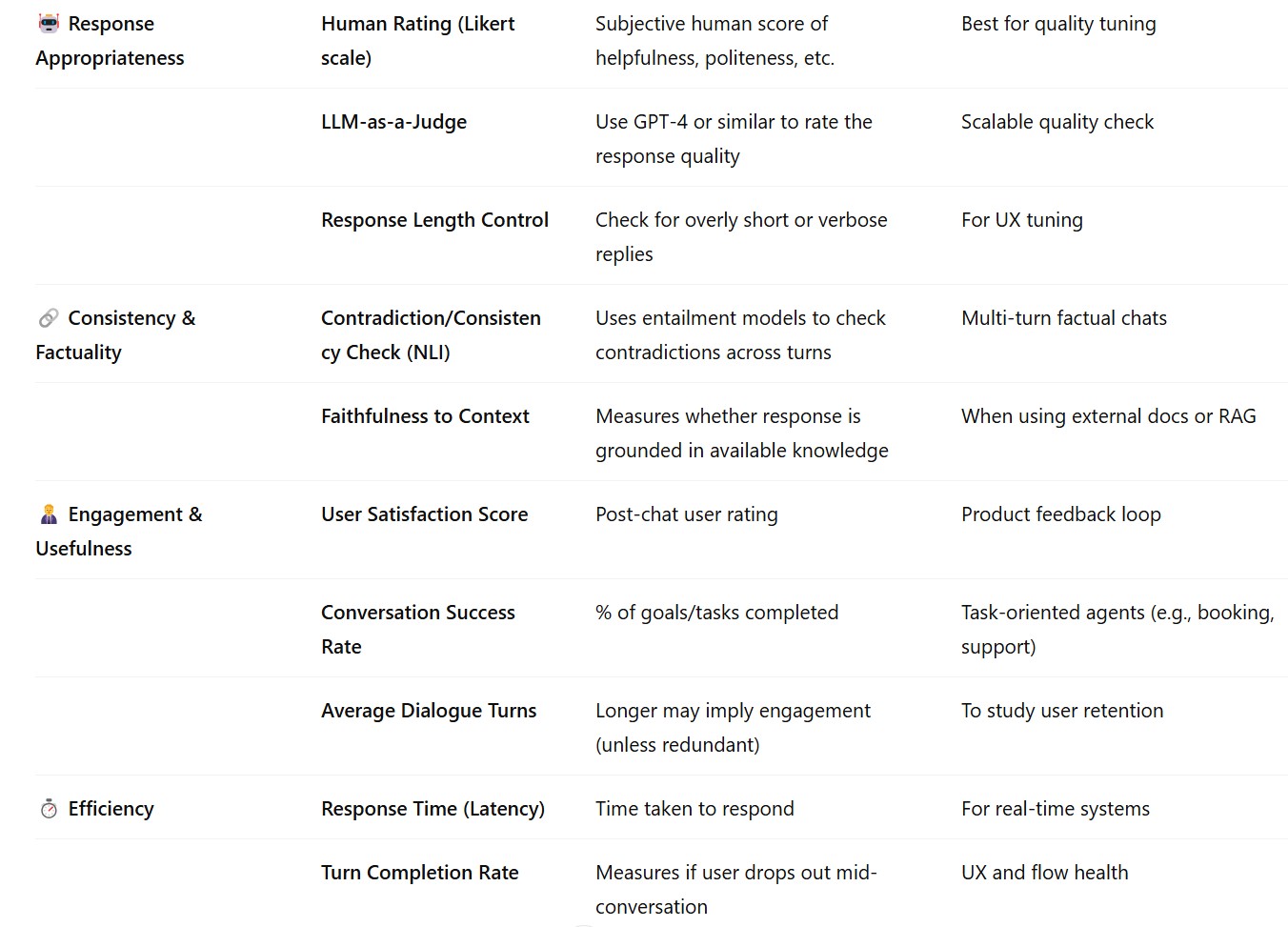
Task: Click Response Time (Latency) metric
Action: click(433, 809)
